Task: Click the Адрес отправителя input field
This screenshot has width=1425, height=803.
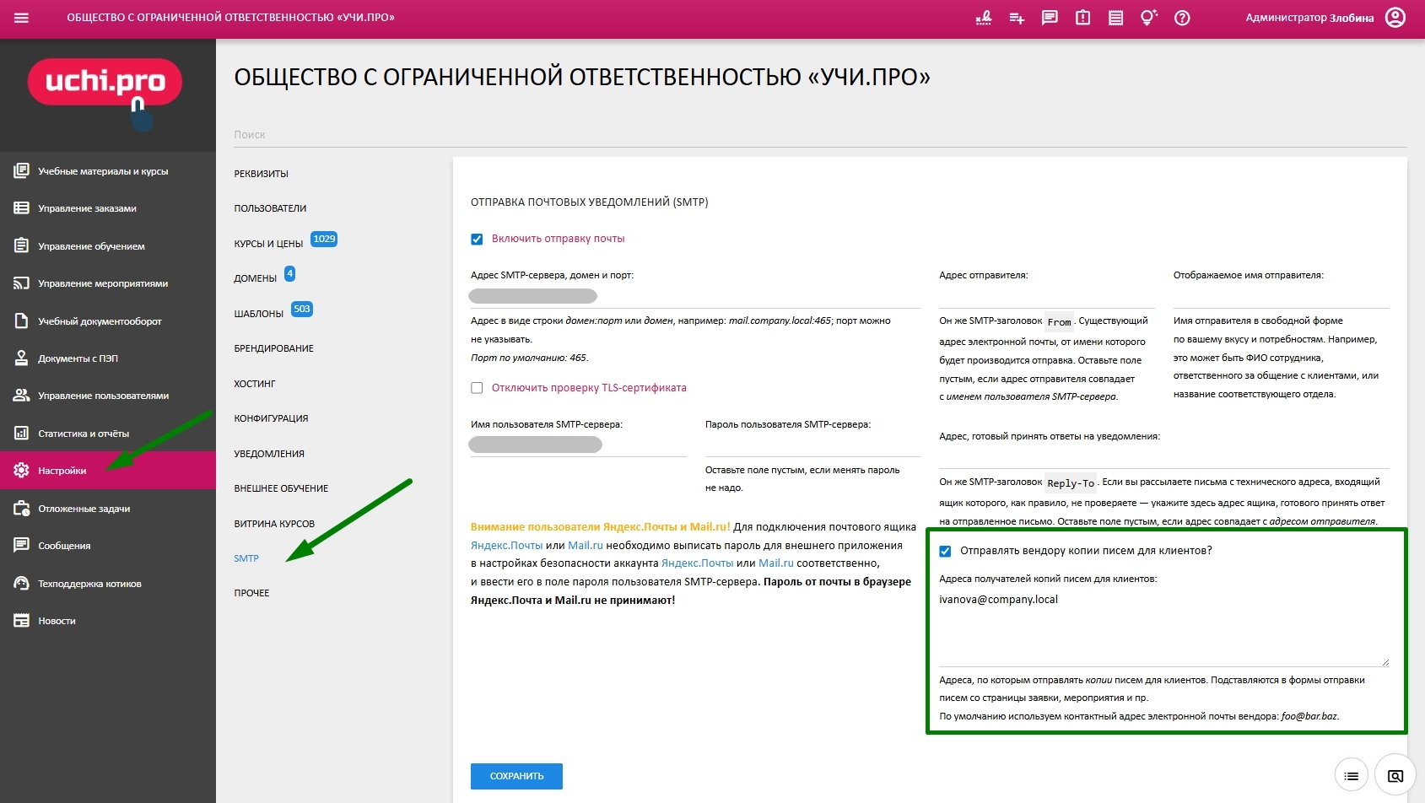Action: (x=1047, y=296)
